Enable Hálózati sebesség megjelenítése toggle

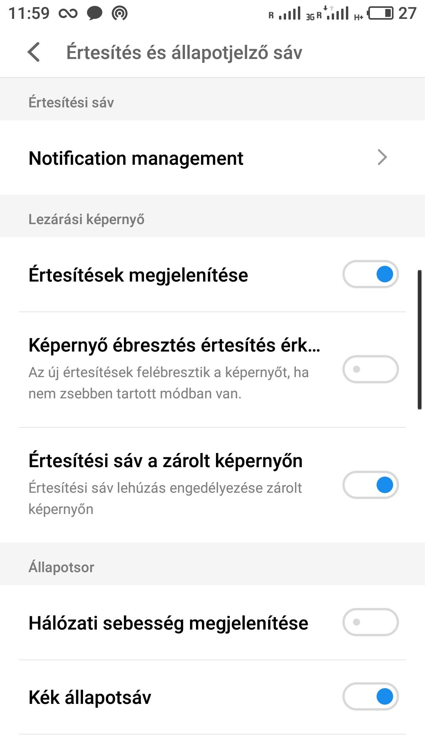[x=371, y=622]
